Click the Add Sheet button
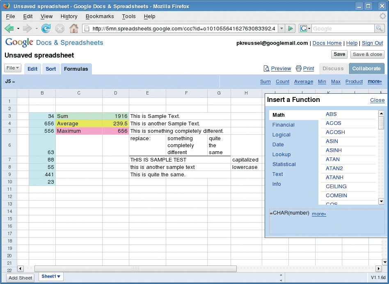 coord(21,278)
